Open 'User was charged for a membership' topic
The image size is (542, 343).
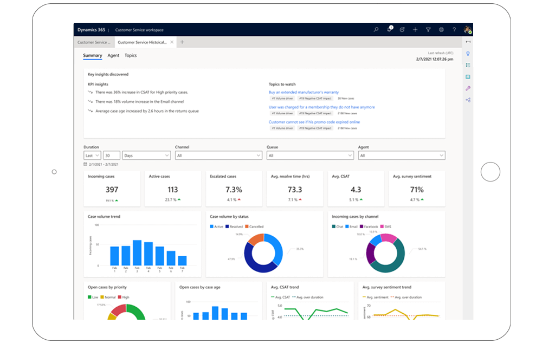click(322, 107)
